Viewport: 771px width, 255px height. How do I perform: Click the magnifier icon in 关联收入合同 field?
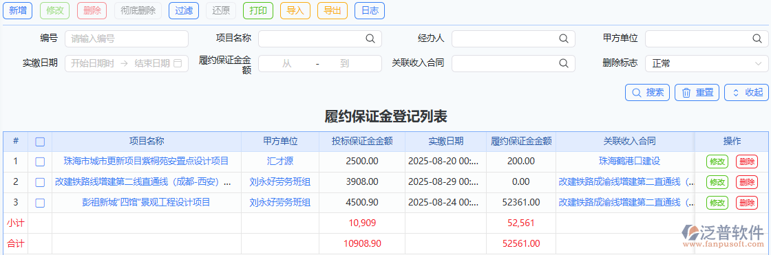tap(564, 63)
